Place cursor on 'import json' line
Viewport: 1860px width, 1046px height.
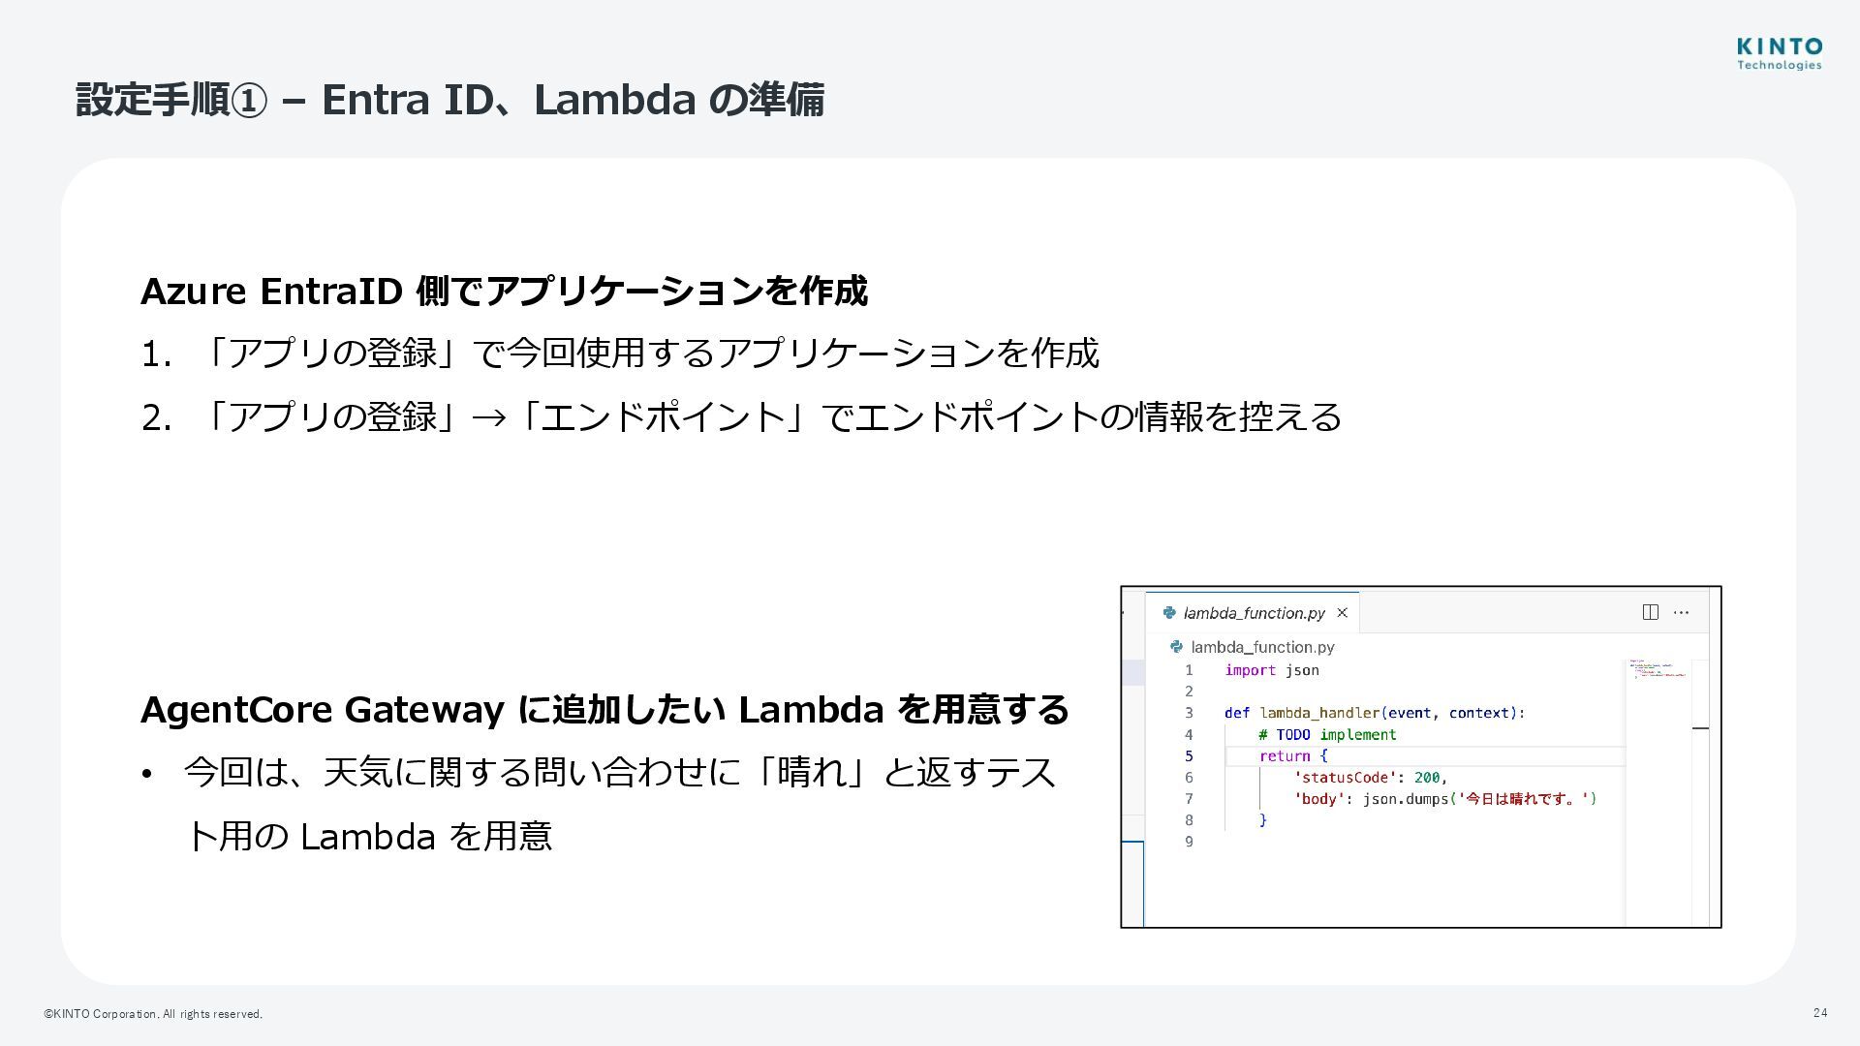(1271, 670)
